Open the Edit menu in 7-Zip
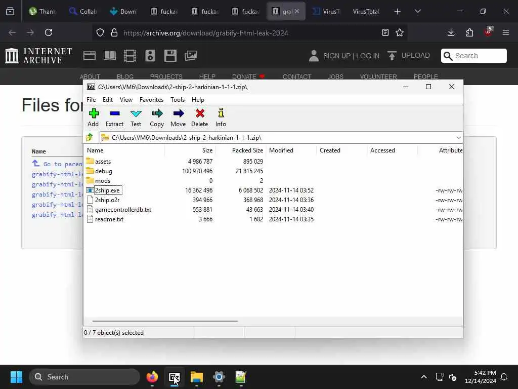The width and height of the screenshot is (518, 389). tap(108, 100)
